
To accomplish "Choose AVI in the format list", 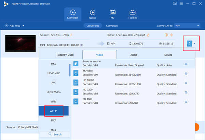I will [x=54, y=82].
